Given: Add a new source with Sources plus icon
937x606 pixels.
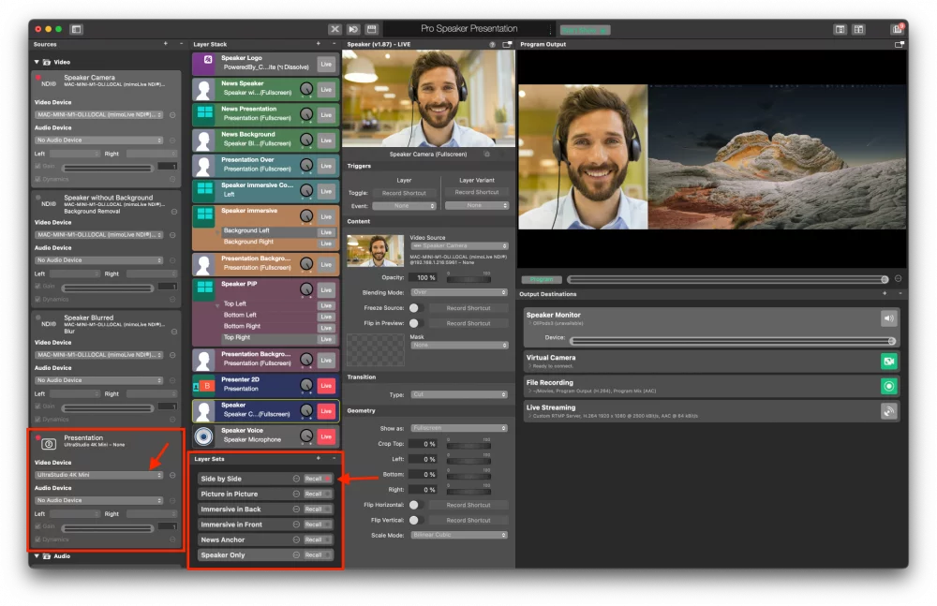Looking at the screenshot, I should (x=166, y=44).
